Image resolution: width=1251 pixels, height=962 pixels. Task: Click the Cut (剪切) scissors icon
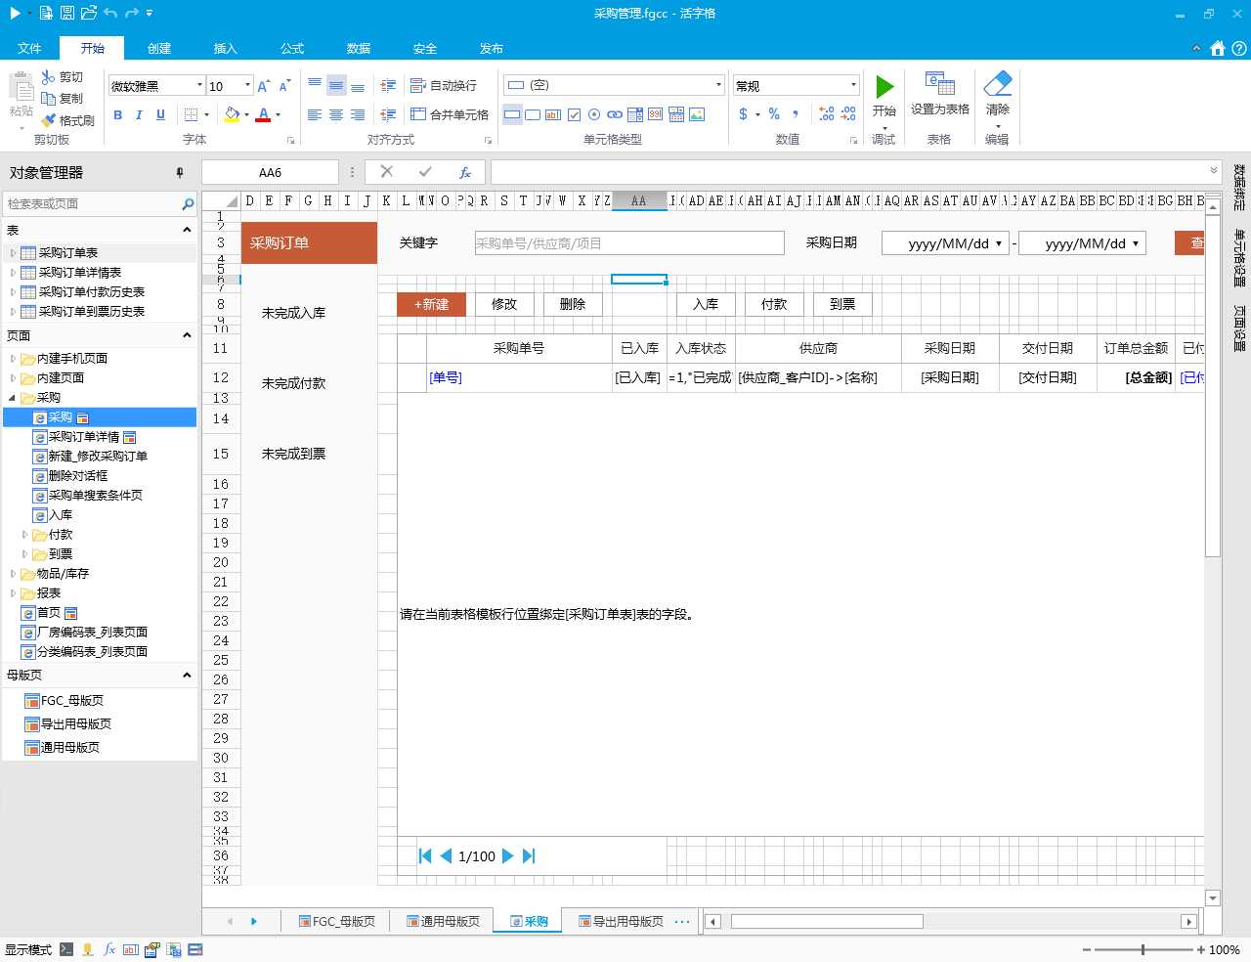click(x=49, y=77)
